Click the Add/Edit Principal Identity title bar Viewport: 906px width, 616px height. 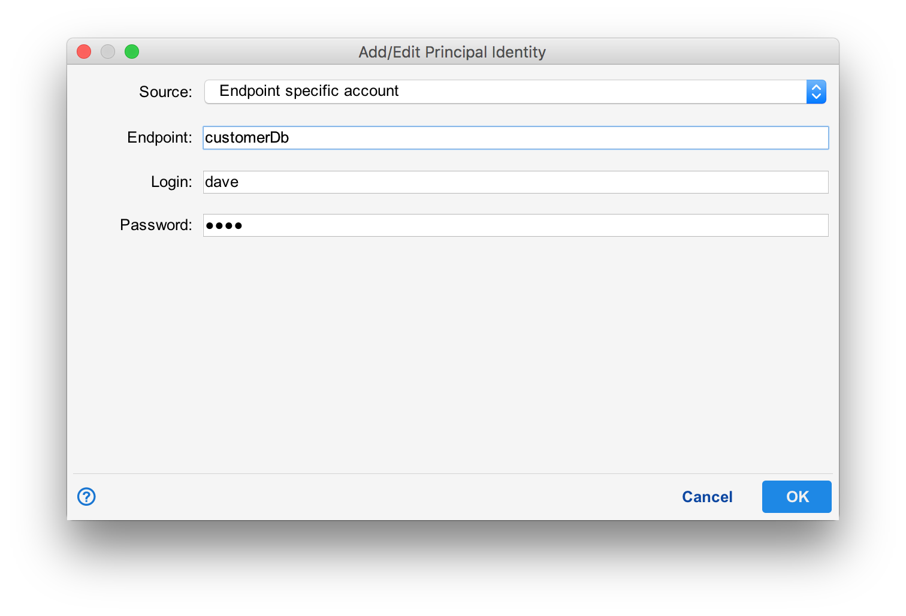pyautogui.click(x=452, y=52)
